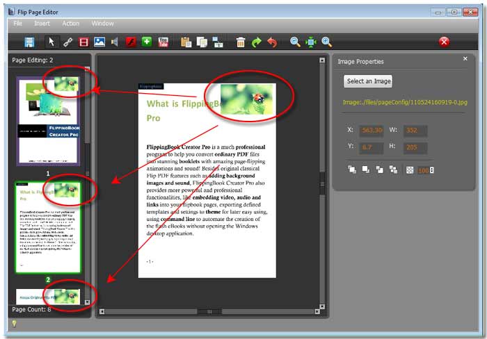Click the canvas scroll-right arrow
Image resolution: width=487 pixels, height=339 pixels.
pyautogui.click(x=317, y=311)
